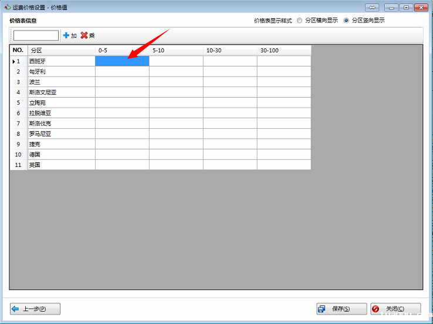
Task: Select 分区横向显示 radio button
Action: [x=299, y=21]
